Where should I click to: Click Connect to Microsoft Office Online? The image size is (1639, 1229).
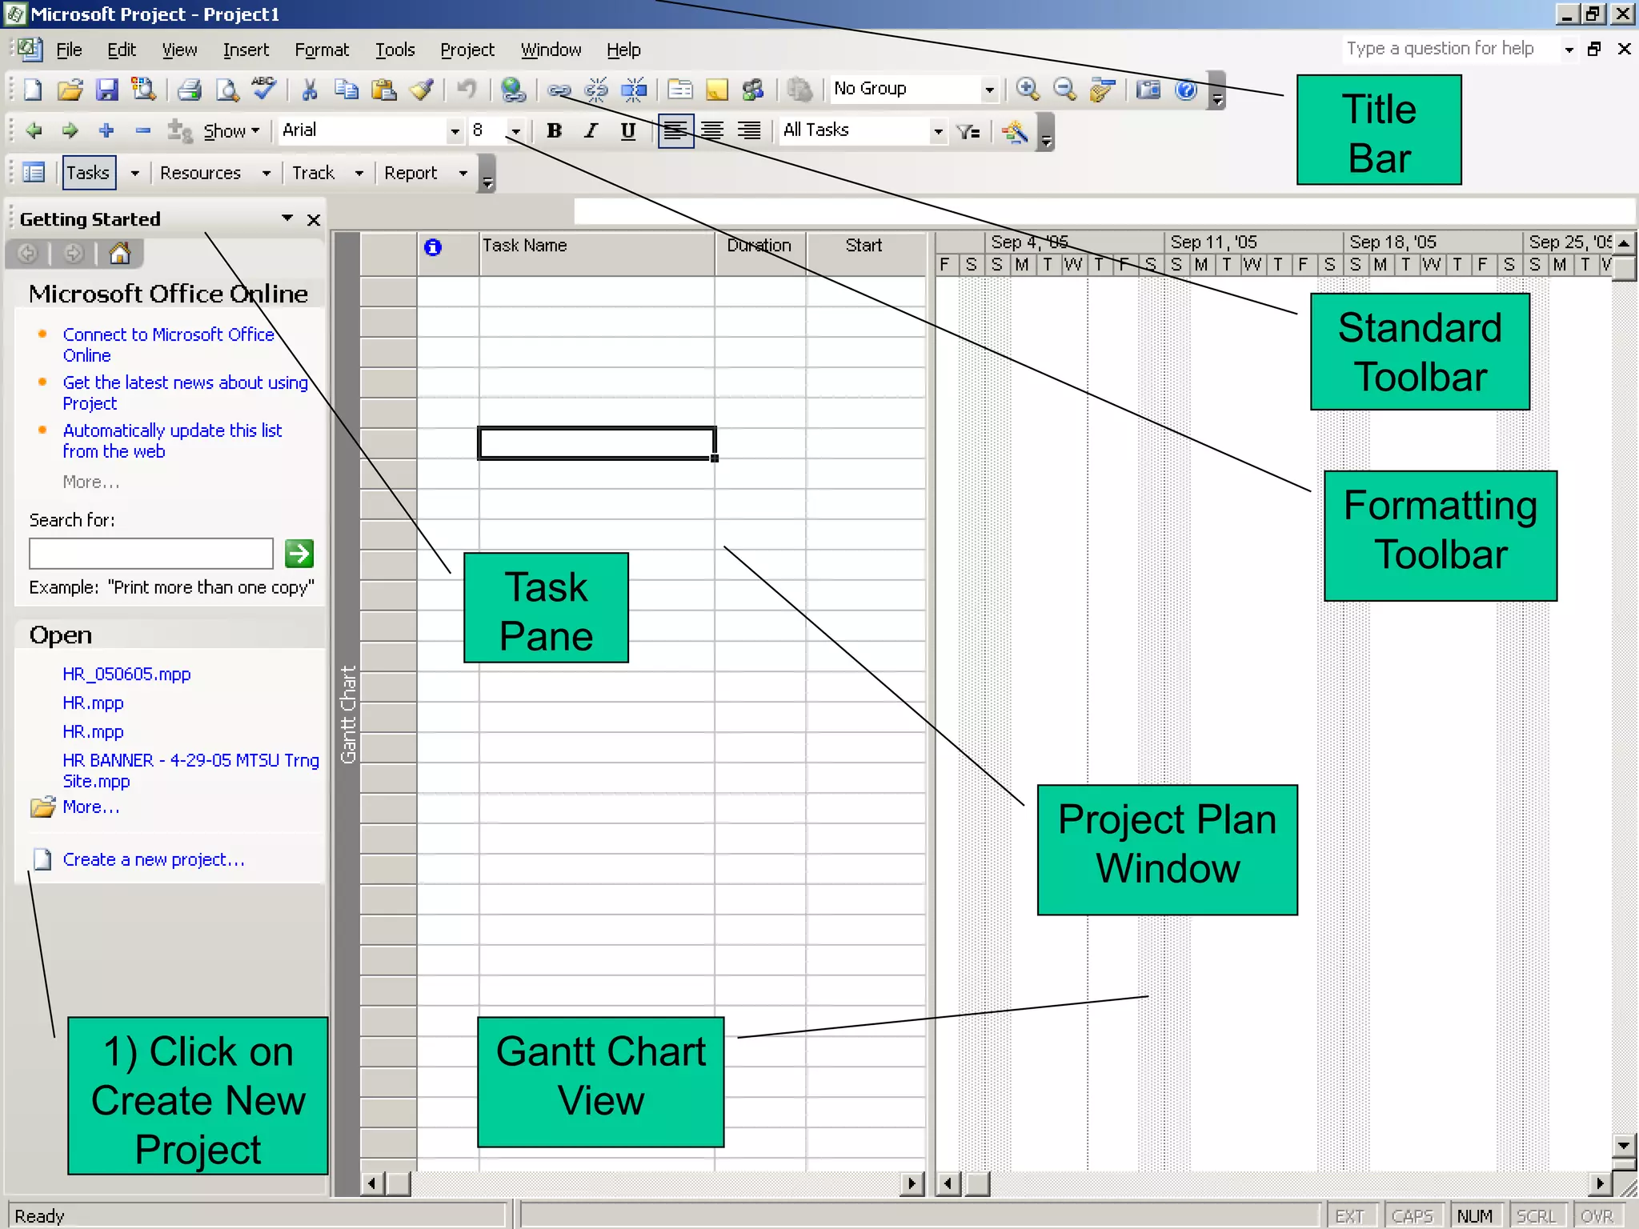[168, 345]
